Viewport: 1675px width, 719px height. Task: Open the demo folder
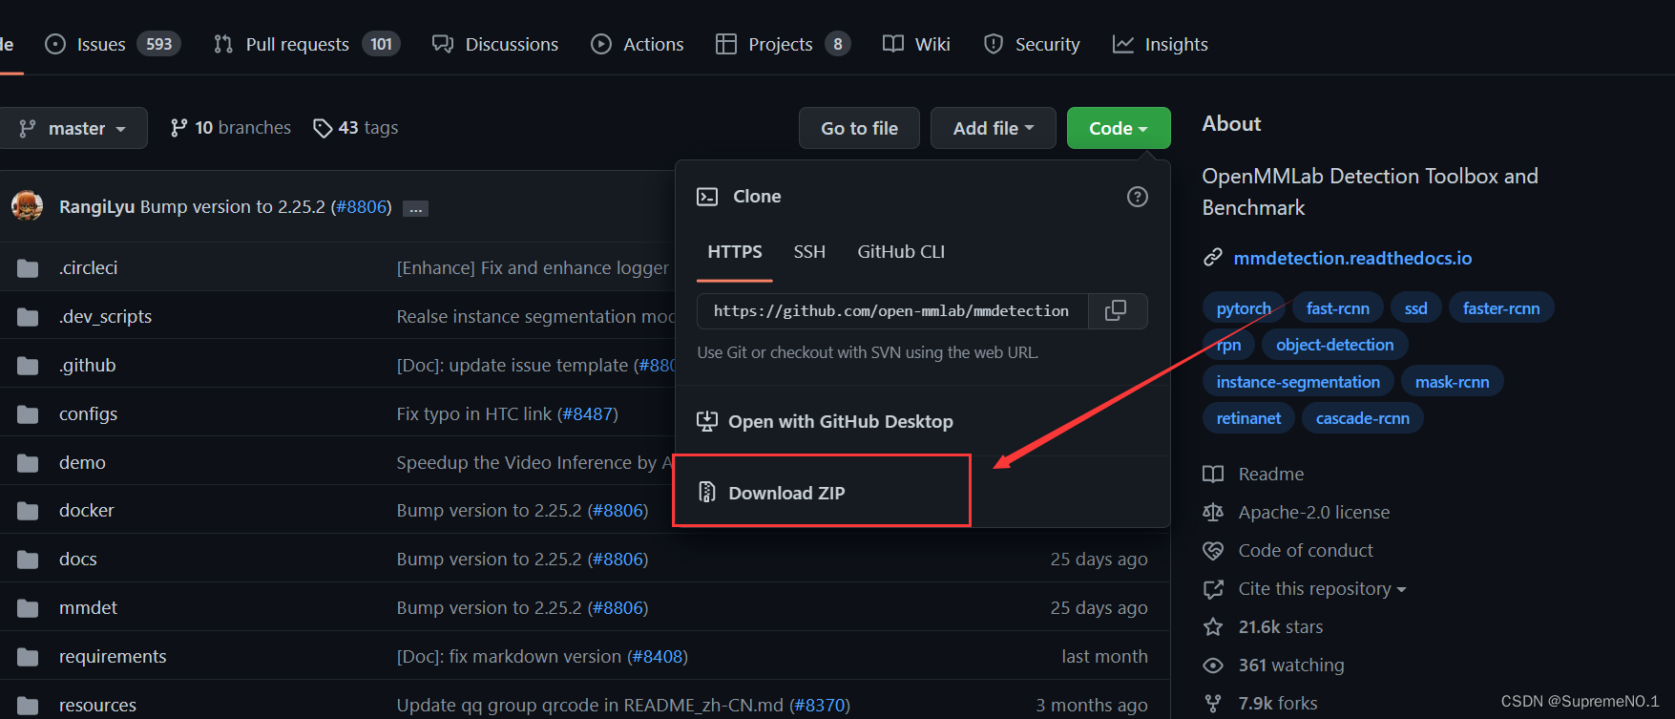(x=82, y=463)
